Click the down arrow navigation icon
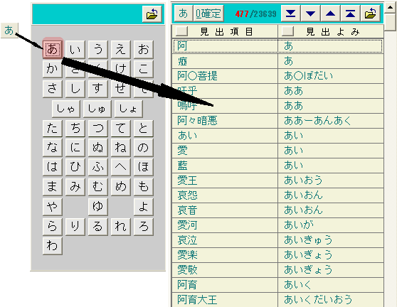The height and width of the screenshot is (307, 397). point(310,14)
